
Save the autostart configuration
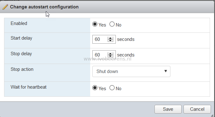168,109
